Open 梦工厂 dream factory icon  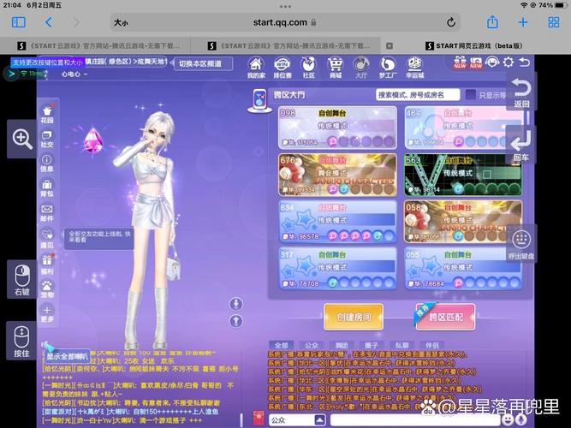tap(387, 68)
